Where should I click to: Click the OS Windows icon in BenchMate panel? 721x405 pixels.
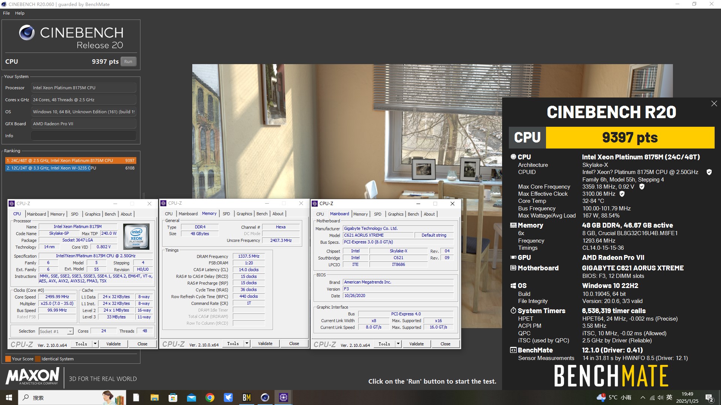pos(513,286)
